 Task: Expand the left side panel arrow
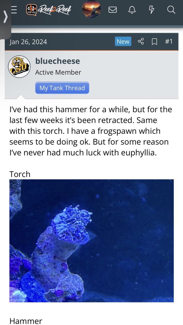click(5, 18)
